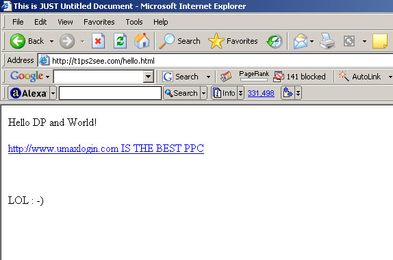
Task: Click the 141 blocked popup blocker icon
Action: [x=279, y=77]
